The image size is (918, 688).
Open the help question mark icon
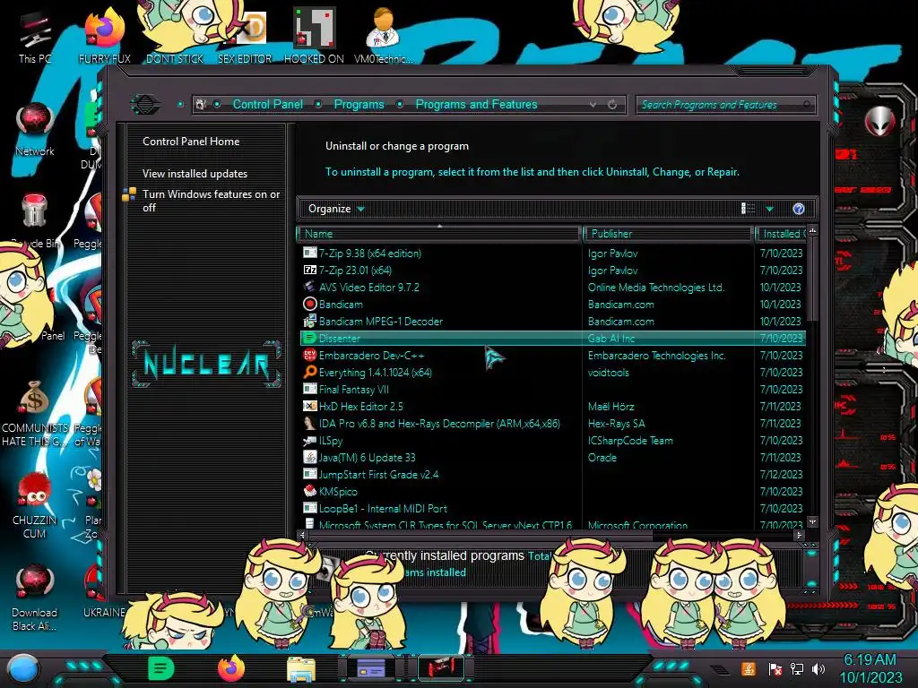(x=799, y=209)
